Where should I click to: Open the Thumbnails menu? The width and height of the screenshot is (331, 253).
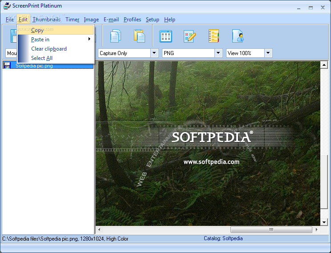[47, 20]
